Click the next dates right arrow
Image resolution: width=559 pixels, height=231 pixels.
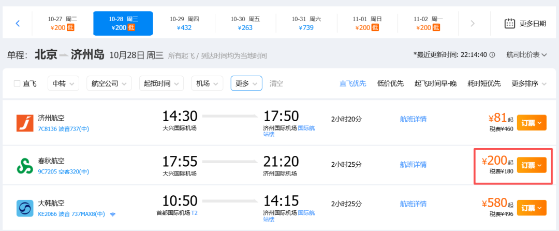tap(473, 23)
